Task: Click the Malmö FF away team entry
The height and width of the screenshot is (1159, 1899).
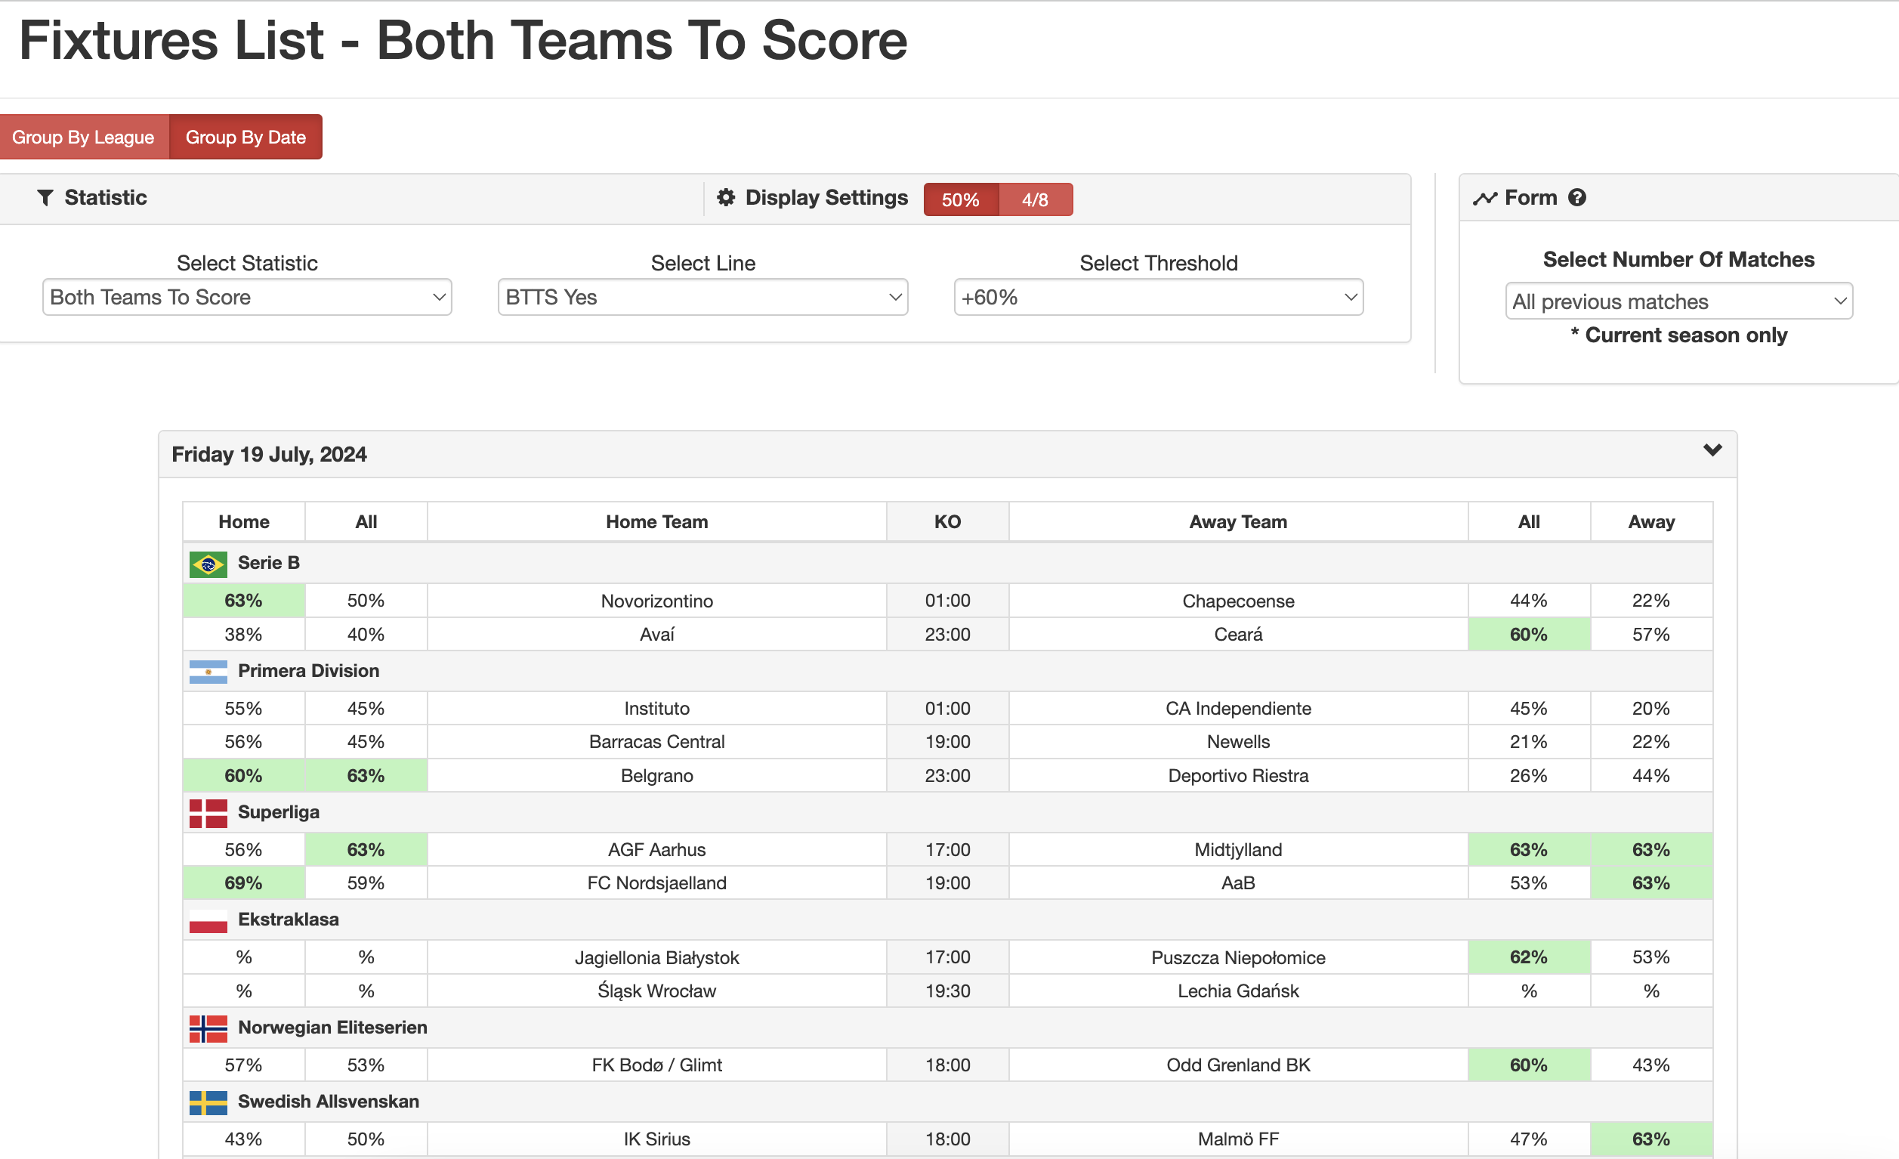Action: (1238, 1138)
